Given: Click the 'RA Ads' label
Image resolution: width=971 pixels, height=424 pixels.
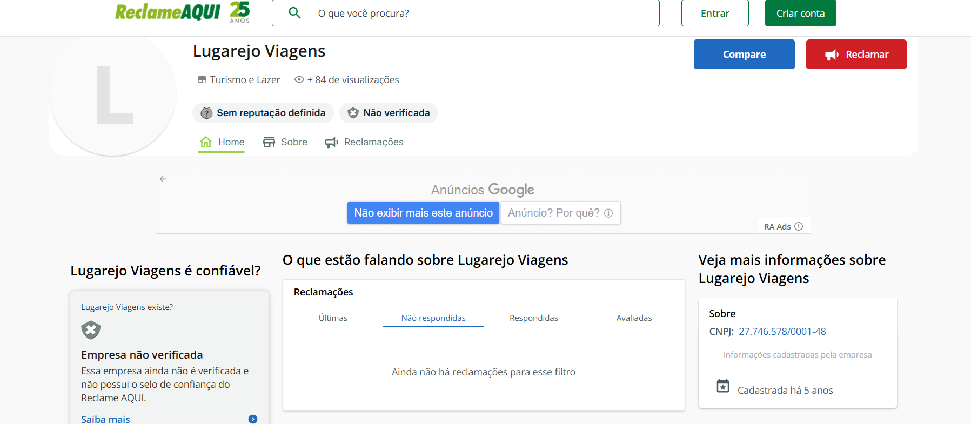Looking at the screenshot, I should (777, 227).
